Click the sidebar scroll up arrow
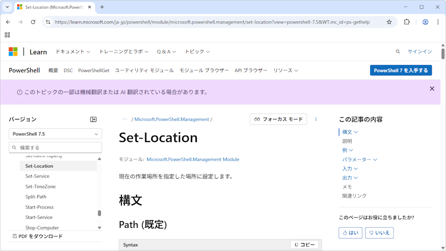Viewport: 446px width, 251px height. pyautogui.click(x=99, y=159)
